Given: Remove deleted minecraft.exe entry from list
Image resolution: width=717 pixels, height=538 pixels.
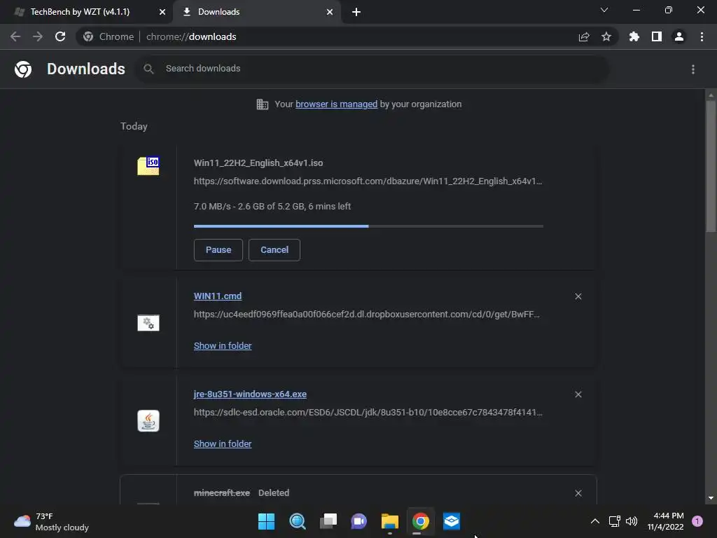Looking at the screenshot, I should tap(578, 493).
